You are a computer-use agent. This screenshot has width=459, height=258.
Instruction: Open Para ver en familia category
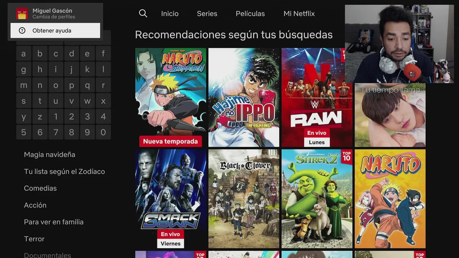pyautogui.click(x=54, y=222)
